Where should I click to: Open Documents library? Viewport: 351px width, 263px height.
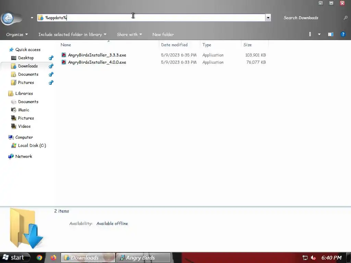(28, 102)
